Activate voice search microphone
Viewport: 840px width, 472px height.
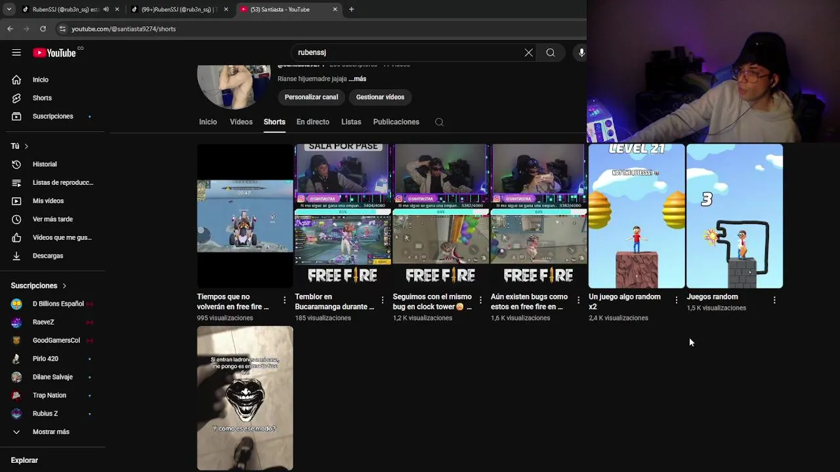pos(581,52)
